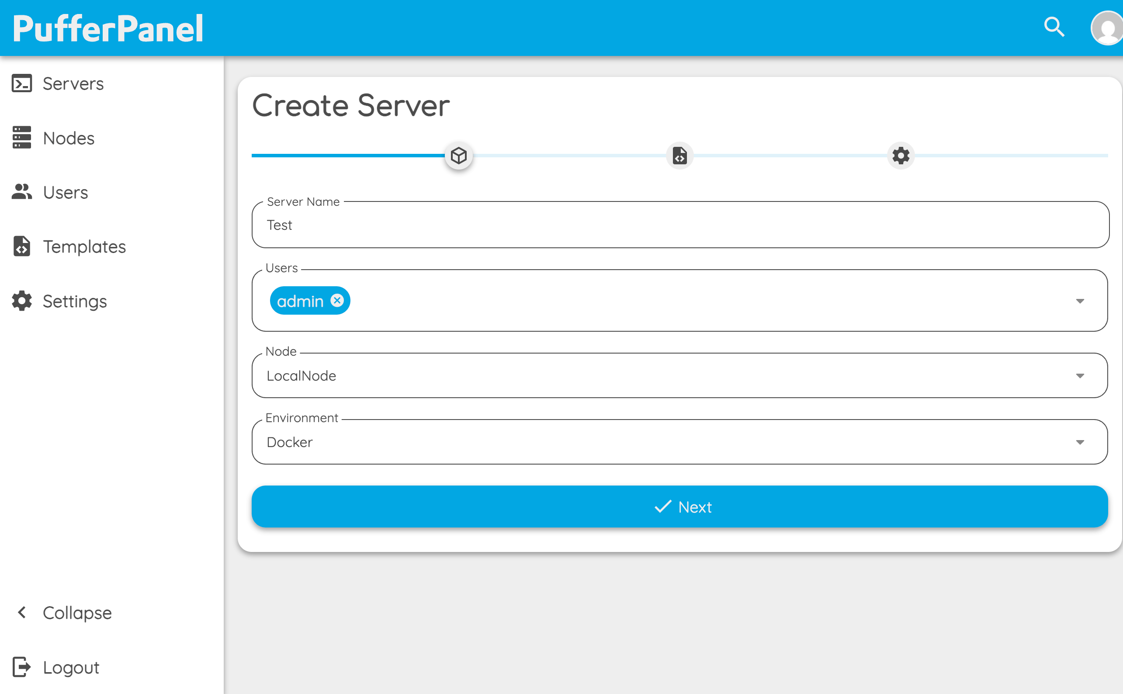Go to Nodes in sidebar
The width and height of the screenshot is (1123, 694).
69,138
